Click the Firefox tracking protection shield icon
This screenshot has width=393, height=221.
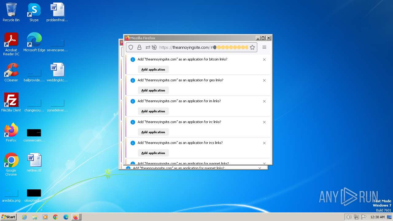(x=131, y=47)
